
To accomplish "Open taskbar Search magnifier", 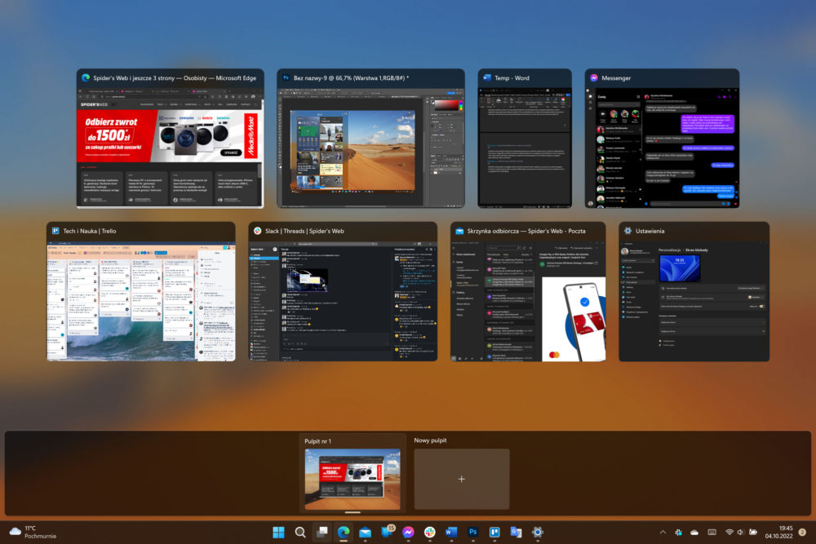I will pyautogui.click(x=300, y=532).
